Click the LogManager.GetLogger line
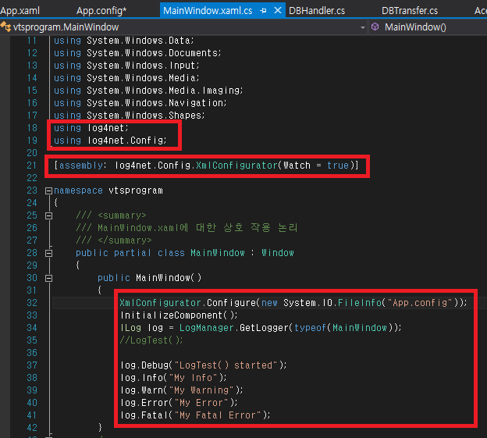Image resolution: width=487 pixels, height=438 pixels. click(x=261, y=328)
